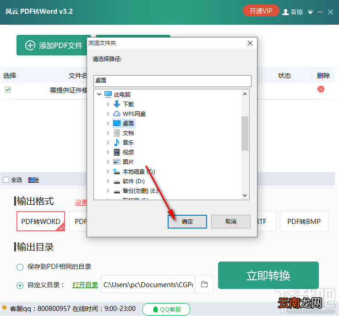
Task: Click the output directory path field
Action: tap(148, 285)
